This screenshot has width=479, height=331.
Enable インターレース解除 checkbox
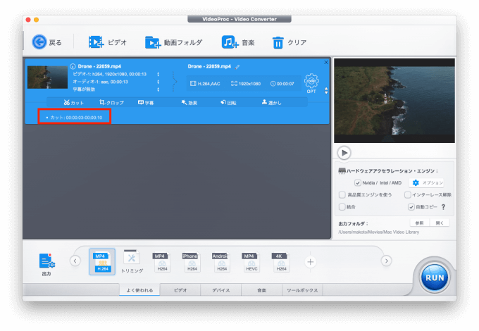[407, 195]
